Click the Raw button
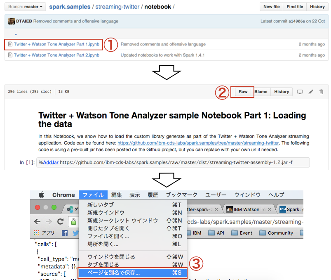The height and width of the screenshot is (280, 331). click(x=243, y=92)
